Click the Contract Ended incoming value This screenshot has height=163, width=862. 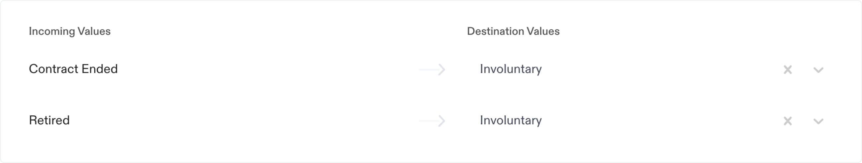tap(73, 69)
